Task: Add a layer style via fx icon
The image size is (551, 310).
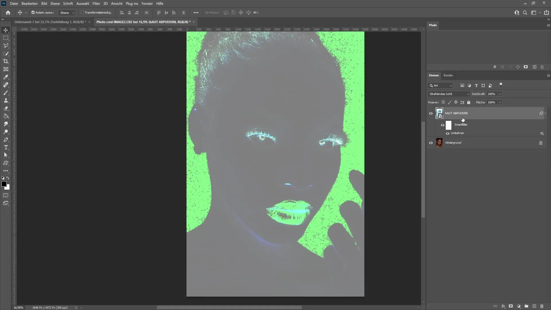Action: click(503, 306)
